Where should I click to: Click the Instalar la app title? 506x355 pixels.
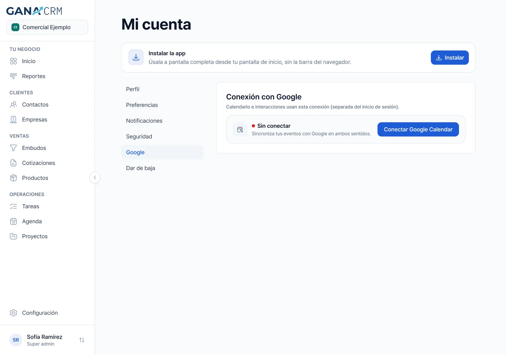pos(167,53)
